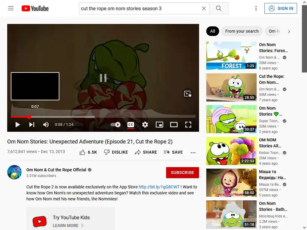The image size is (307, 230).
Task: Enter full screen mode
Action: [x=188, y=125]
